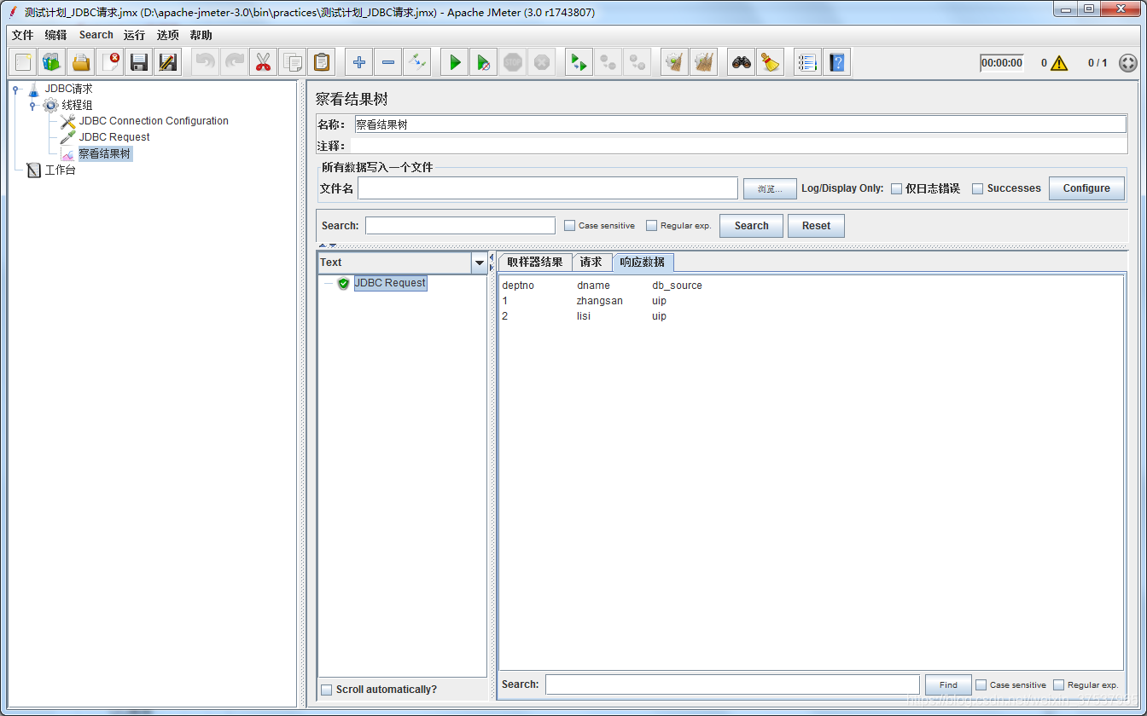Click the Save As icon with pencil
This screenshot has height=716, width=1147.
(168, 62)
